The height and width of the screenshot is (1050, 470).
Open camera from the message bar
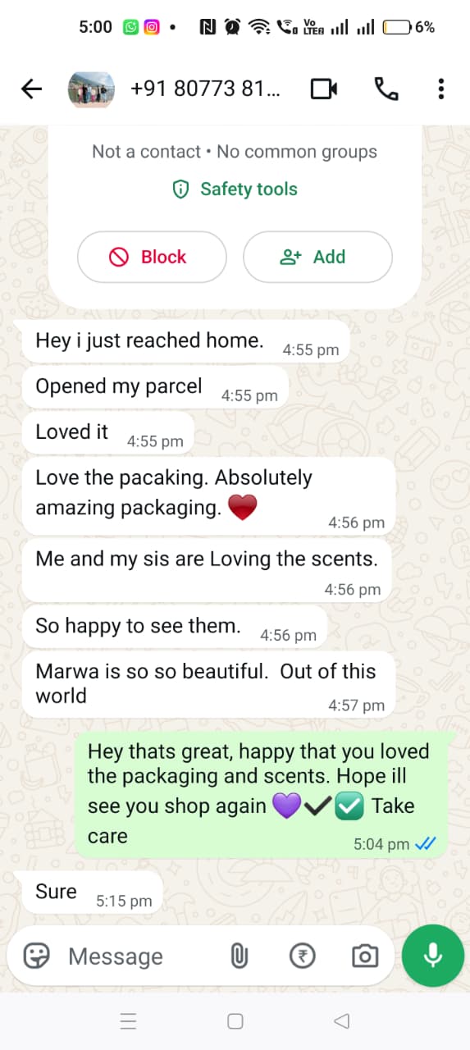364,956
